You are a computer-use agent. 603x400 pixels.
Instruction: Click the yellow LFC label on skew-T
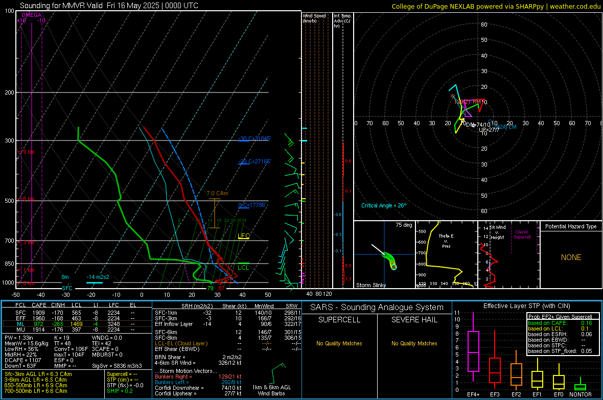244,236
